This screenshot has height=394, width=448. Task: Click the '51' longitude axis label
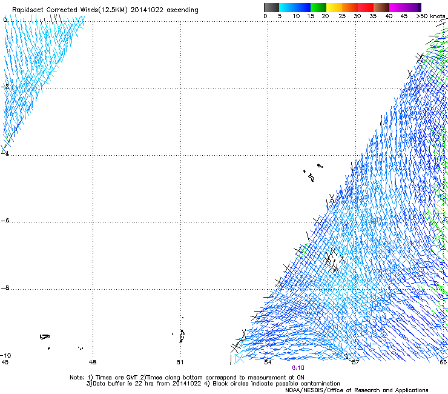tap(180, 362)
